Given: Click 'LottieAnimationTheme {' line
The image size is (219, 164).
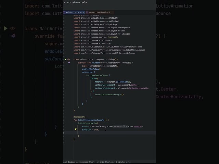Looking at the screenshot, I should pos(98,76).
